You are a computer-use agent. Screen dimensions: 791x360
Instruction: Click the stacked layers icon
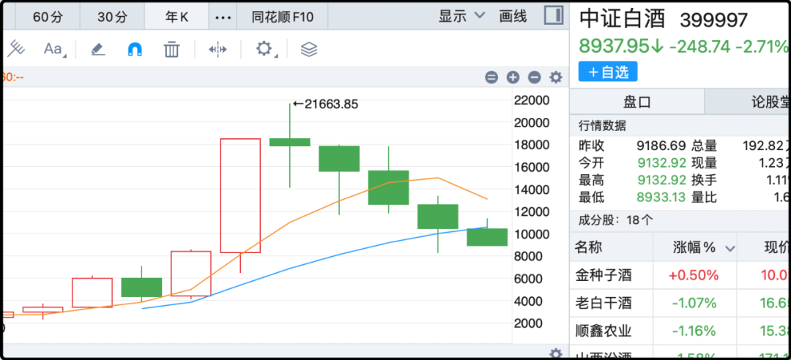pos(309,49)
